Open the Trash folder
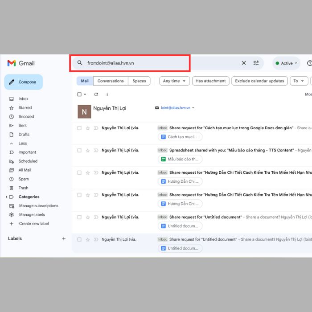This screenshot has height=312, width=312. point(23,188)
